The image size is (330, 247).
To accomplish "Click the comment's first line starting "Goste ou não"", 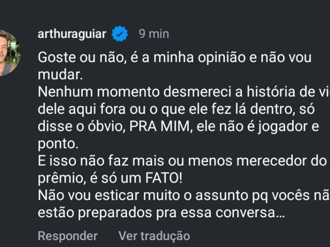I will [174, 58].
